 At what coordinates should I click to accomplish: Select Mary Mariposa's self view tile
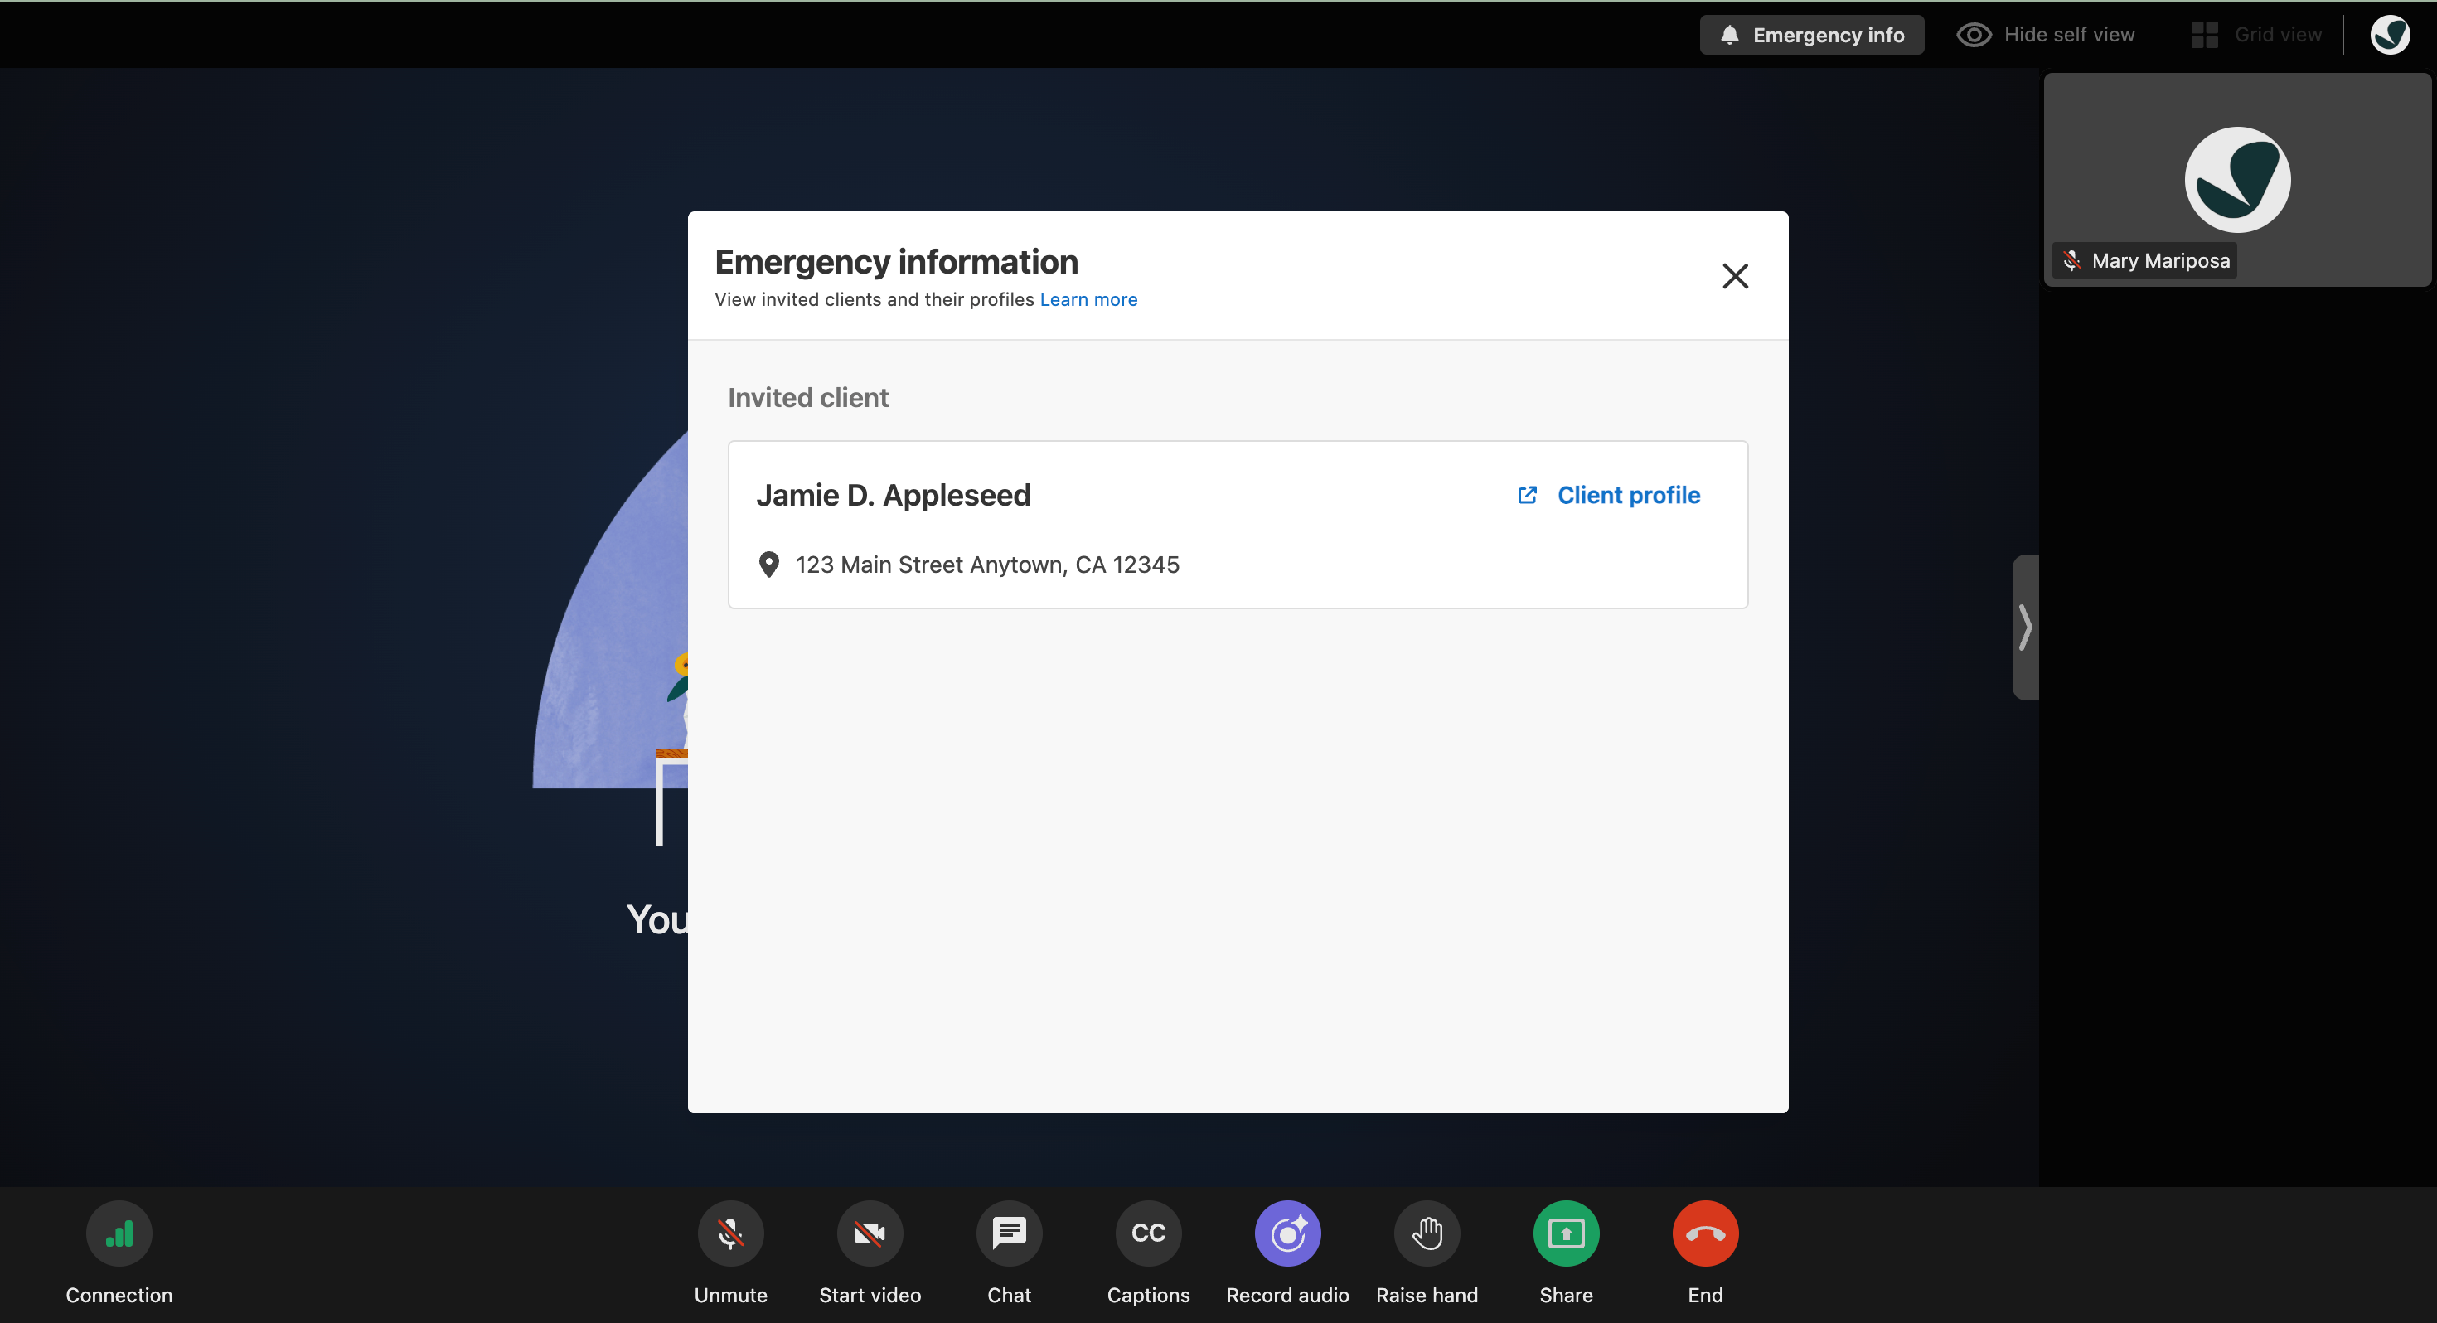click(2236, 180)
